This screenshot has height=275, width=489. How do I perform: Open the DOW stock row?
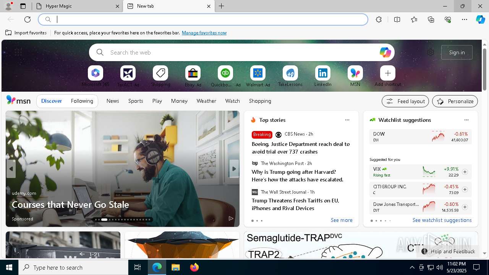[420, 137]
